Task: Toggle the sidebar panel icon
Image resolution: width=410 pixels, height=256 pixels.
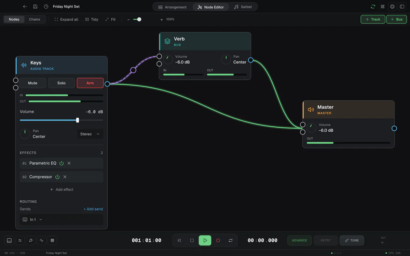Action: [x=402, y=6]
